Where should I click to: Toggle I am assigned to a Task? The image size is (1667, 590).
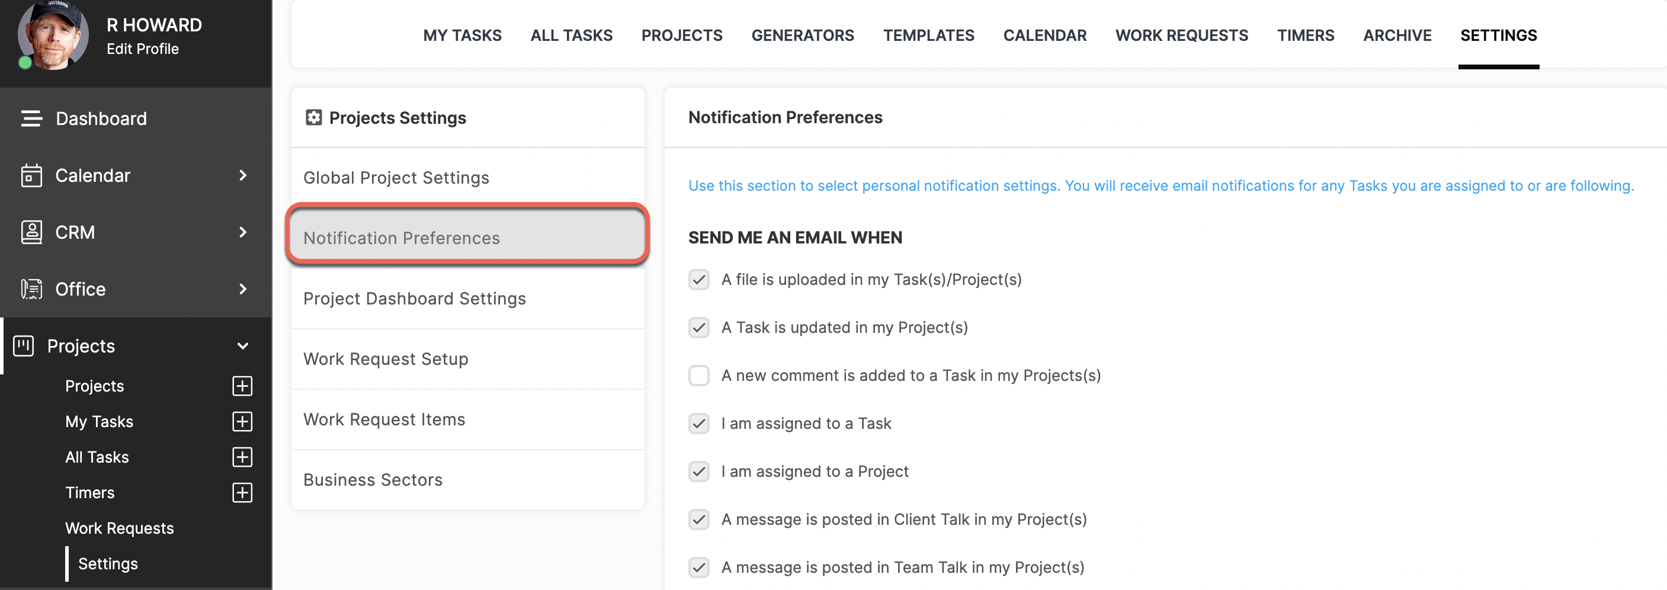[x=699, y=423]
